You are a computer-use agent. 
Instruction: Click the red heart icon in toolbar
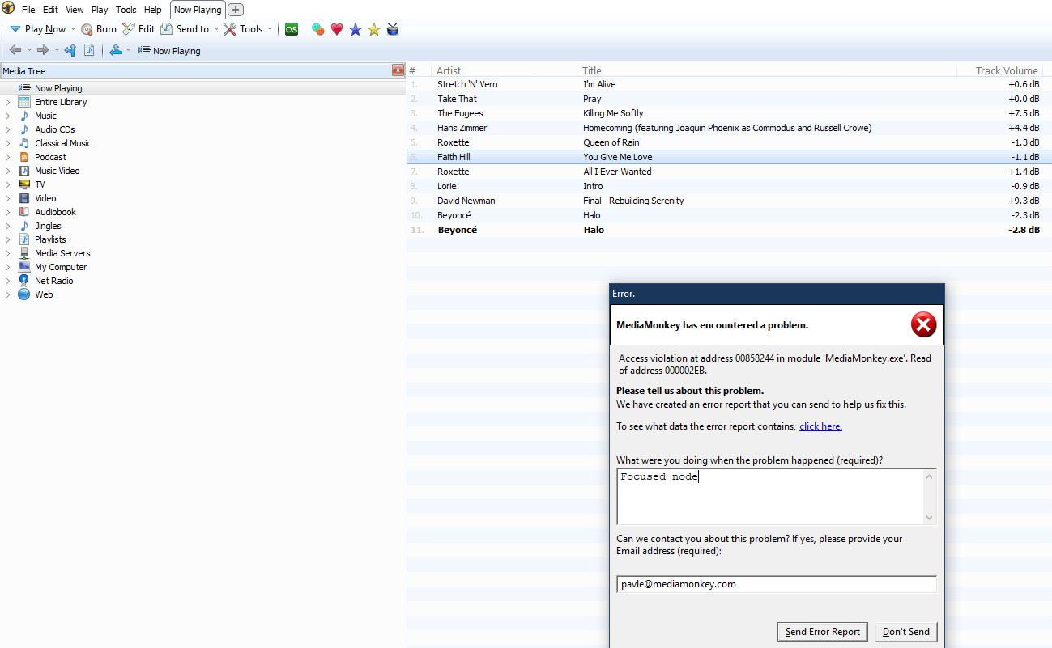click(x=337, y=29)
